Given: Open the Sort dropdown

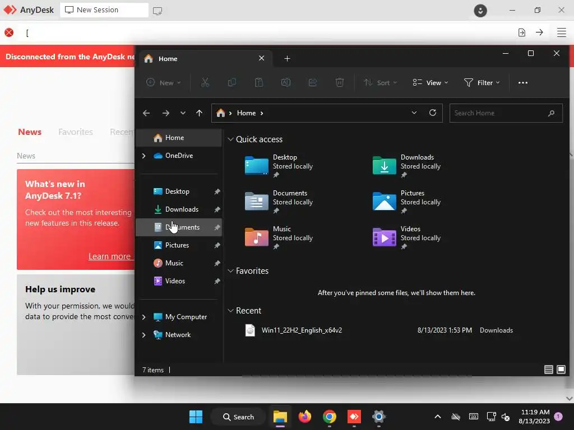Looking at the screenshot, I should pos(381,83).
